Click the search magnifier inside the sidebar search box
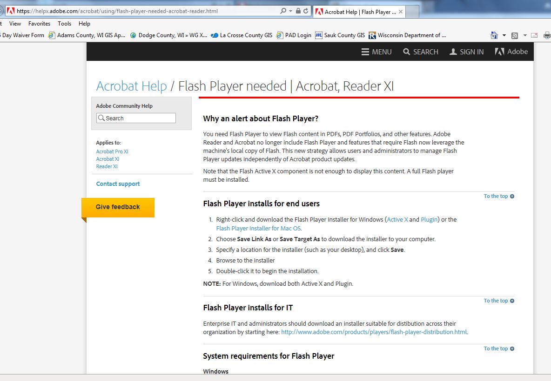Screen dimensions: 551x381 (x=101, y=118)
